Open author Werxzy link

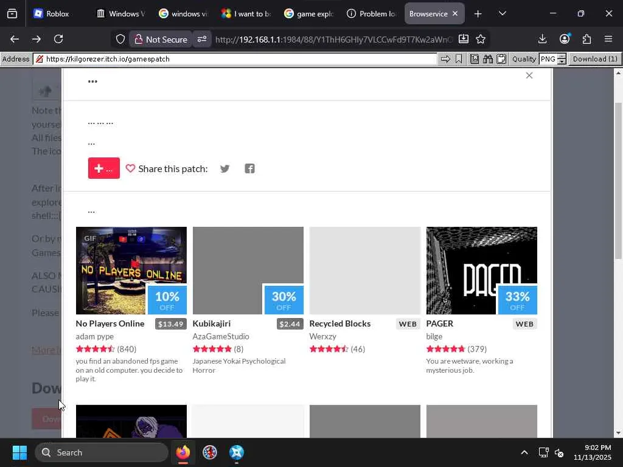point(322,336)
